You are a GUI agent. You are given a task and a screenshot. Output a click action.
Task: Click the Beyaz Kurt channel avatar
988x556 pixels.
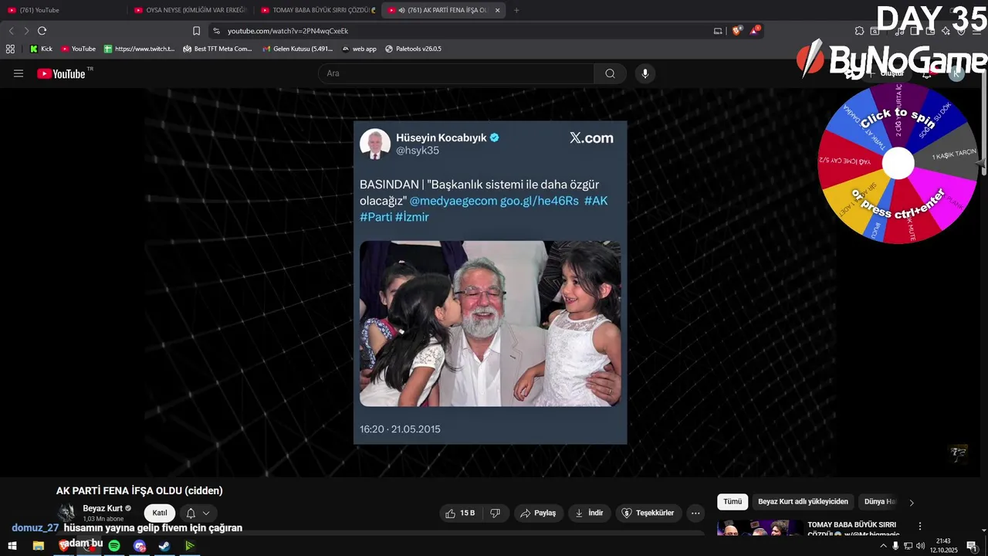[x=67, y=513]
